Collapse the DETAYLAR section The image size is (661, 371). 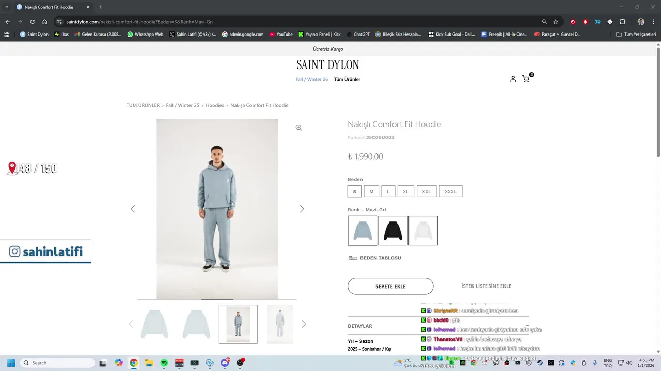click(x=527, y=326)
